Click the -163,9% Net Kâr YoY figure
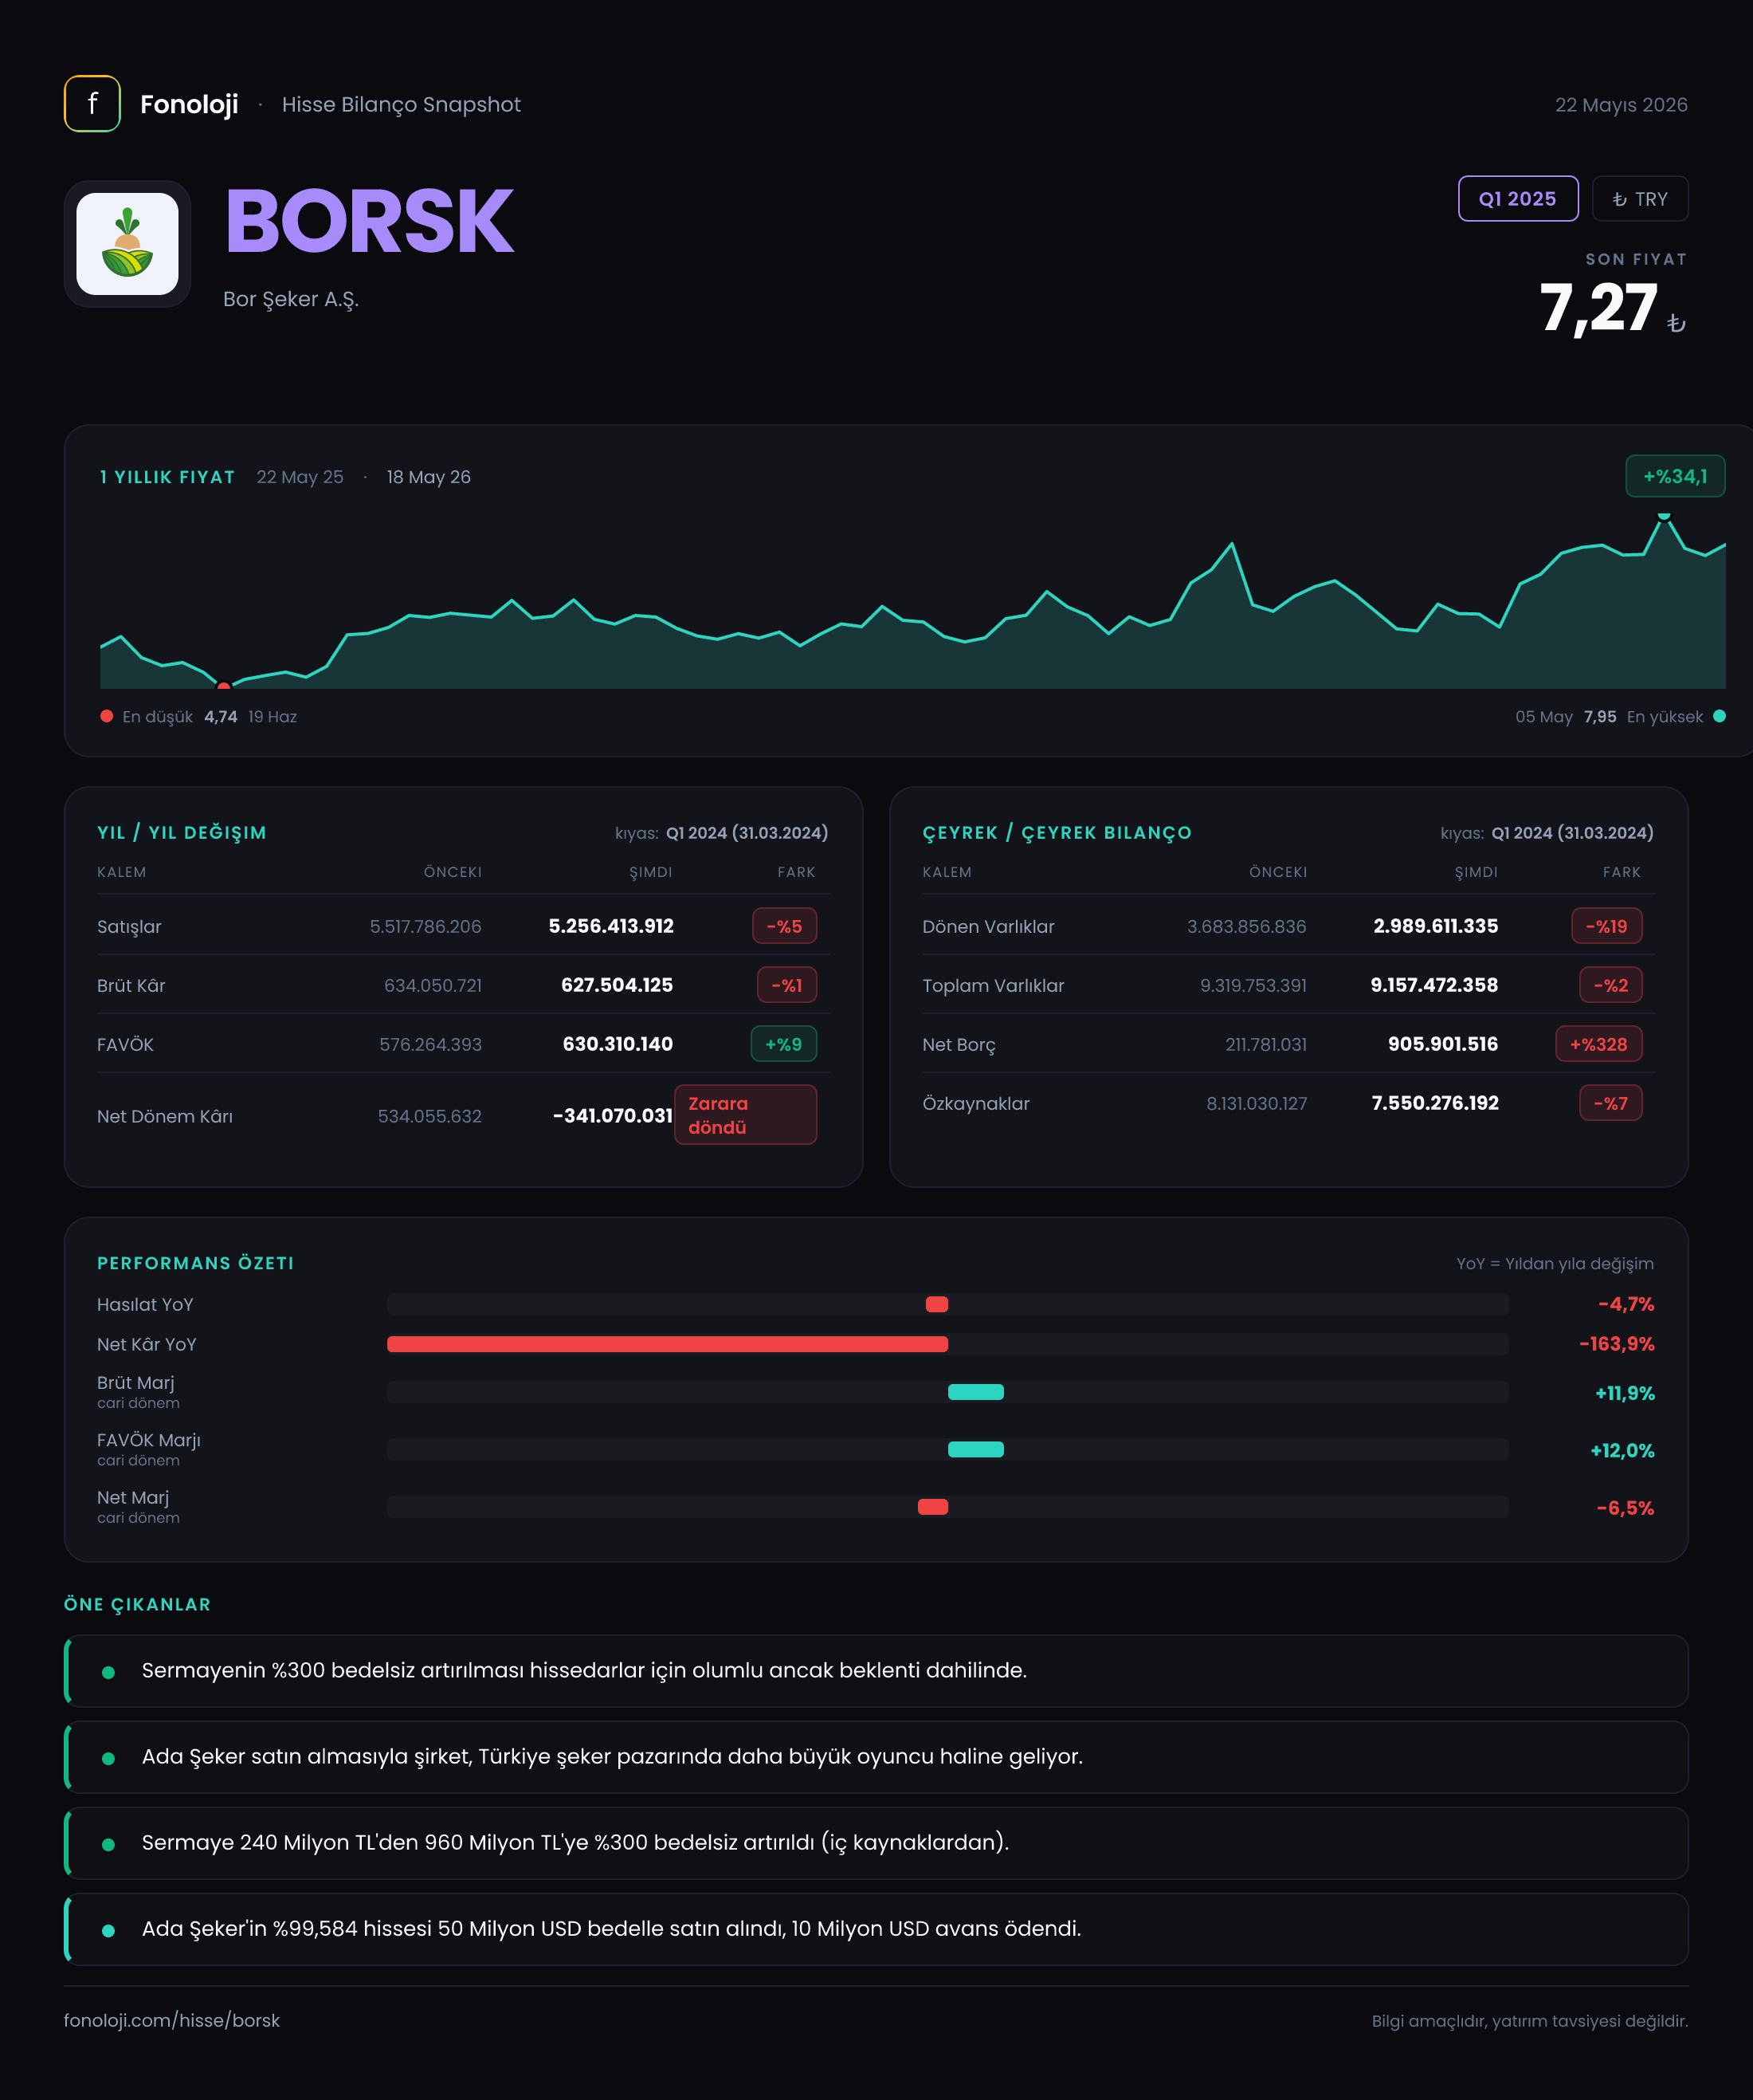1753x2100 pixels. (x=1616, y=1344)
